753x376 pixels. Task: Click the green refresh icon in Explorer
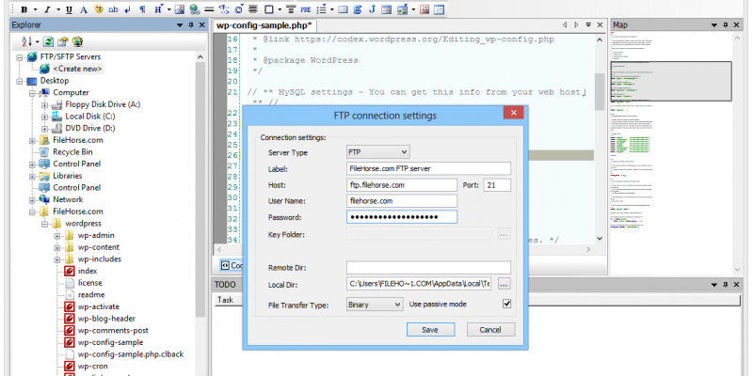(x=48, y=41)
